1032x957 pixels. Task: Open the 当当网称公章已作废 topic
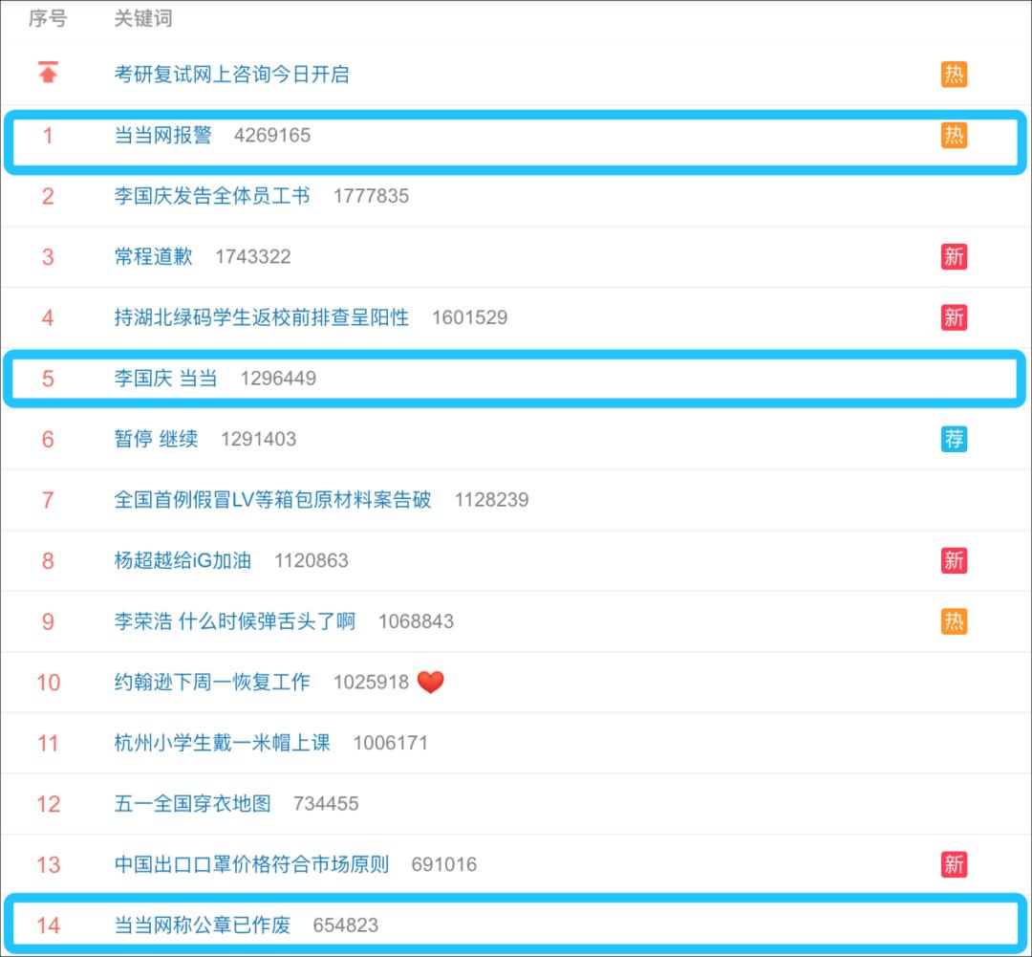[202, 924]
